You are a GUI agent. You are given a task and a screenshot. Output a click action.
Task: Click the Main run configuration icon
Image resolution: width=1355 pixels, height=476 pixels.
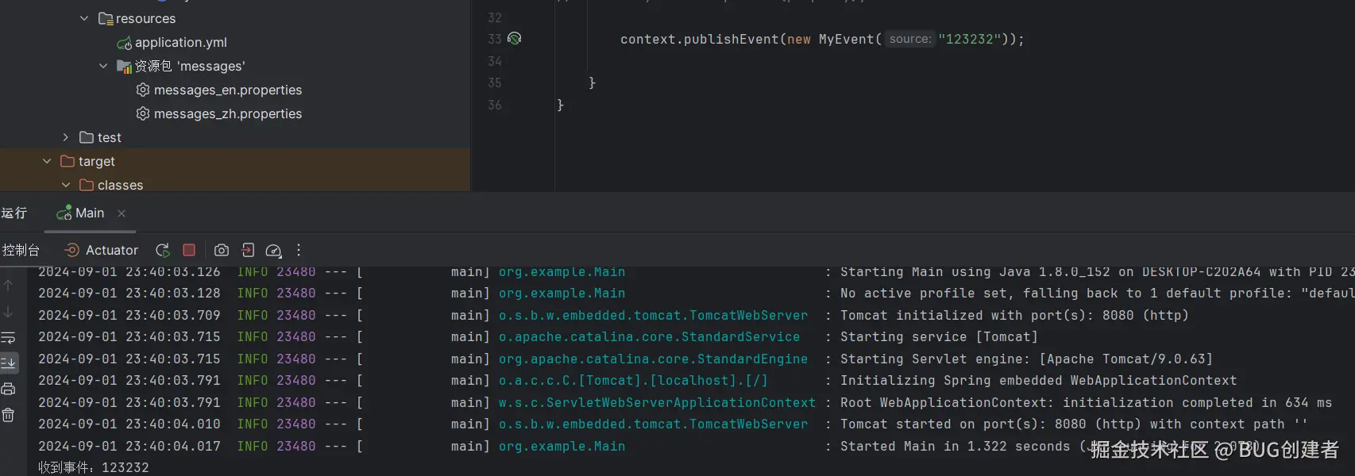click(x=64, y=213)
